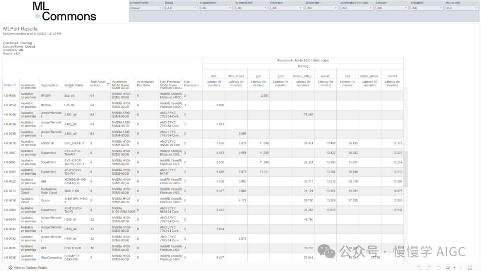Select Public ID 4.0-0018 cell

point(10,144)
